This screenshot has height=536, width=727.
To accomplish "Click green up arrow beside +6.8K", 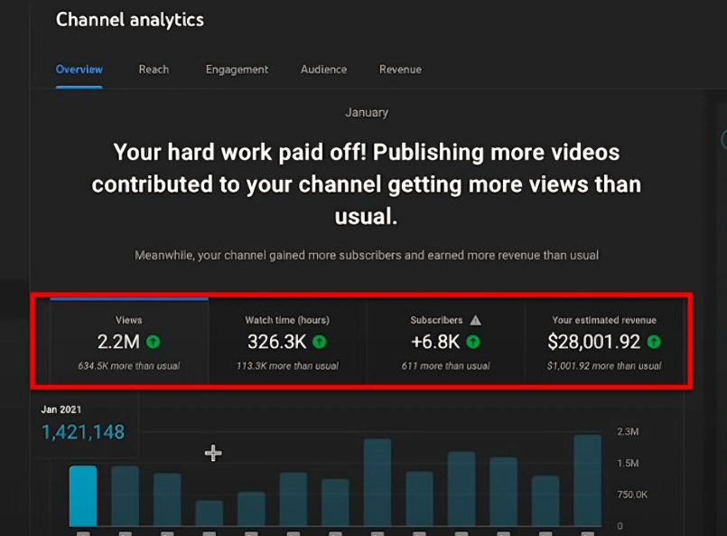I will [473, 342].
